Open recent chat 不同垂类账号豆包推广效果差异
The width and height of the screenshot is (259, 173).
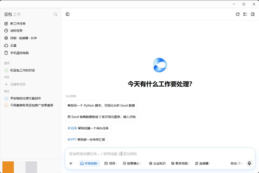pos(32,105)
